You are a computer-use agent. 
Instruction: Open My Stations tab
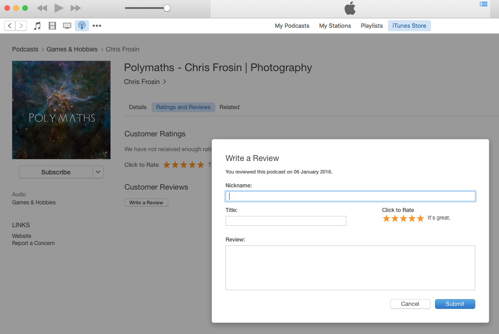(x=335, y=26)
